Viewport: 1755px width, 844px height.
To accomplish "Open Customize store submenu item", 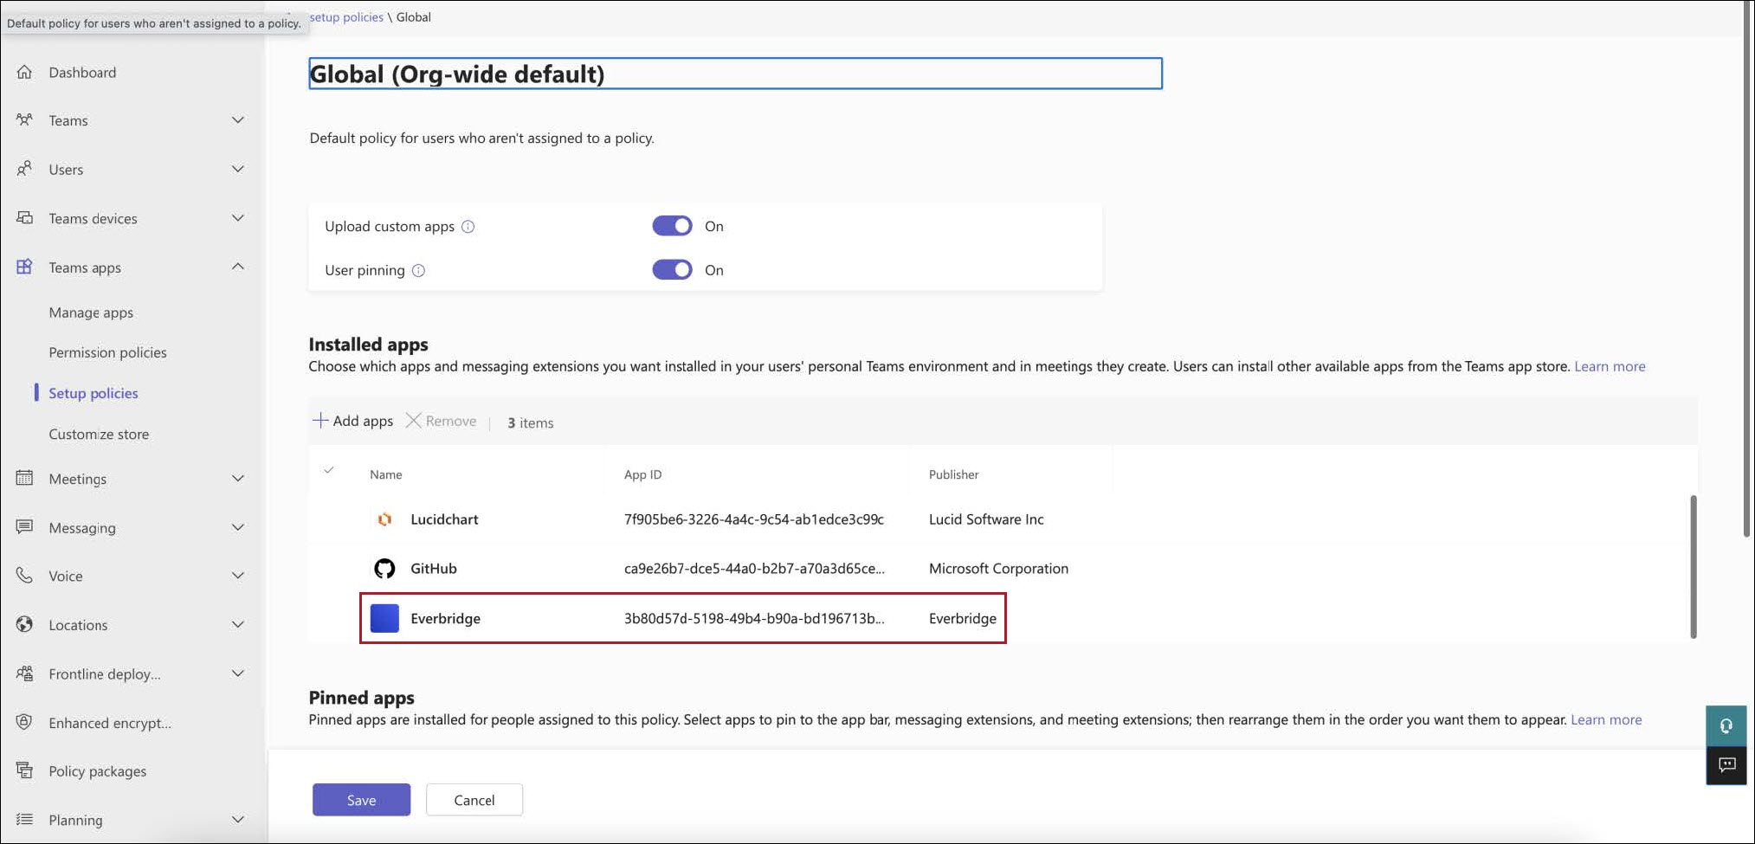I will click(x=99, y=434).
